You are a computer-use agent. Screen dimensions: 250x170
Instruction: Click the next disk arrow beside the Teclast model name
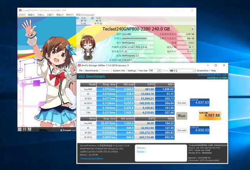tap(193, 29)
